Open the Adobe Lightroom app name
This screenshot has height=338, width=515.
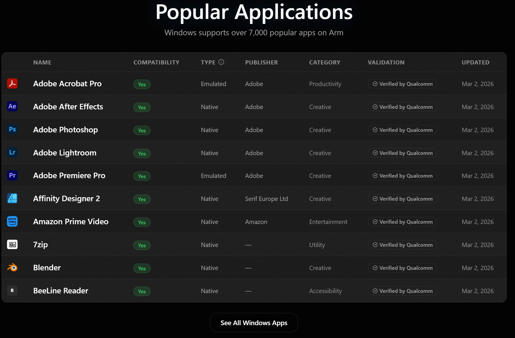point(65,153)
